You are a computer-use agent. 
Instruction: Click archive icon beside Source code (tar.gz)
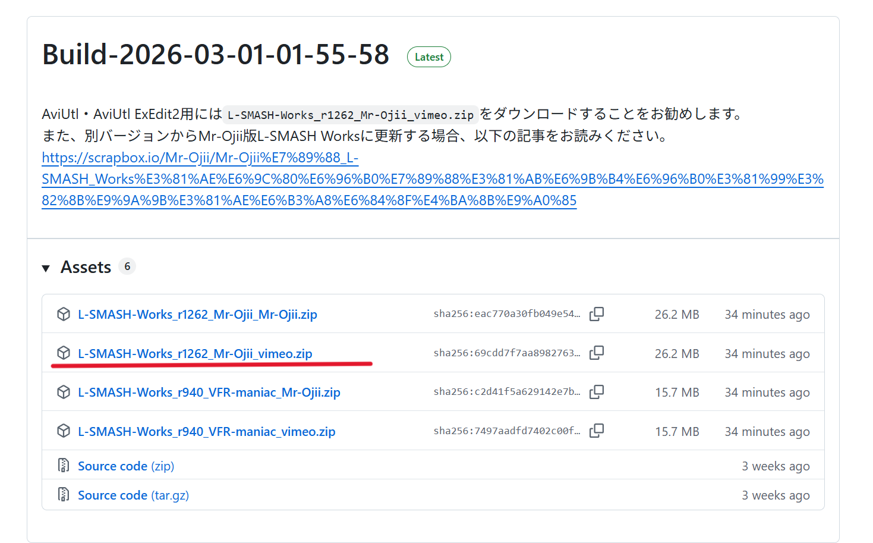point(64,495)
